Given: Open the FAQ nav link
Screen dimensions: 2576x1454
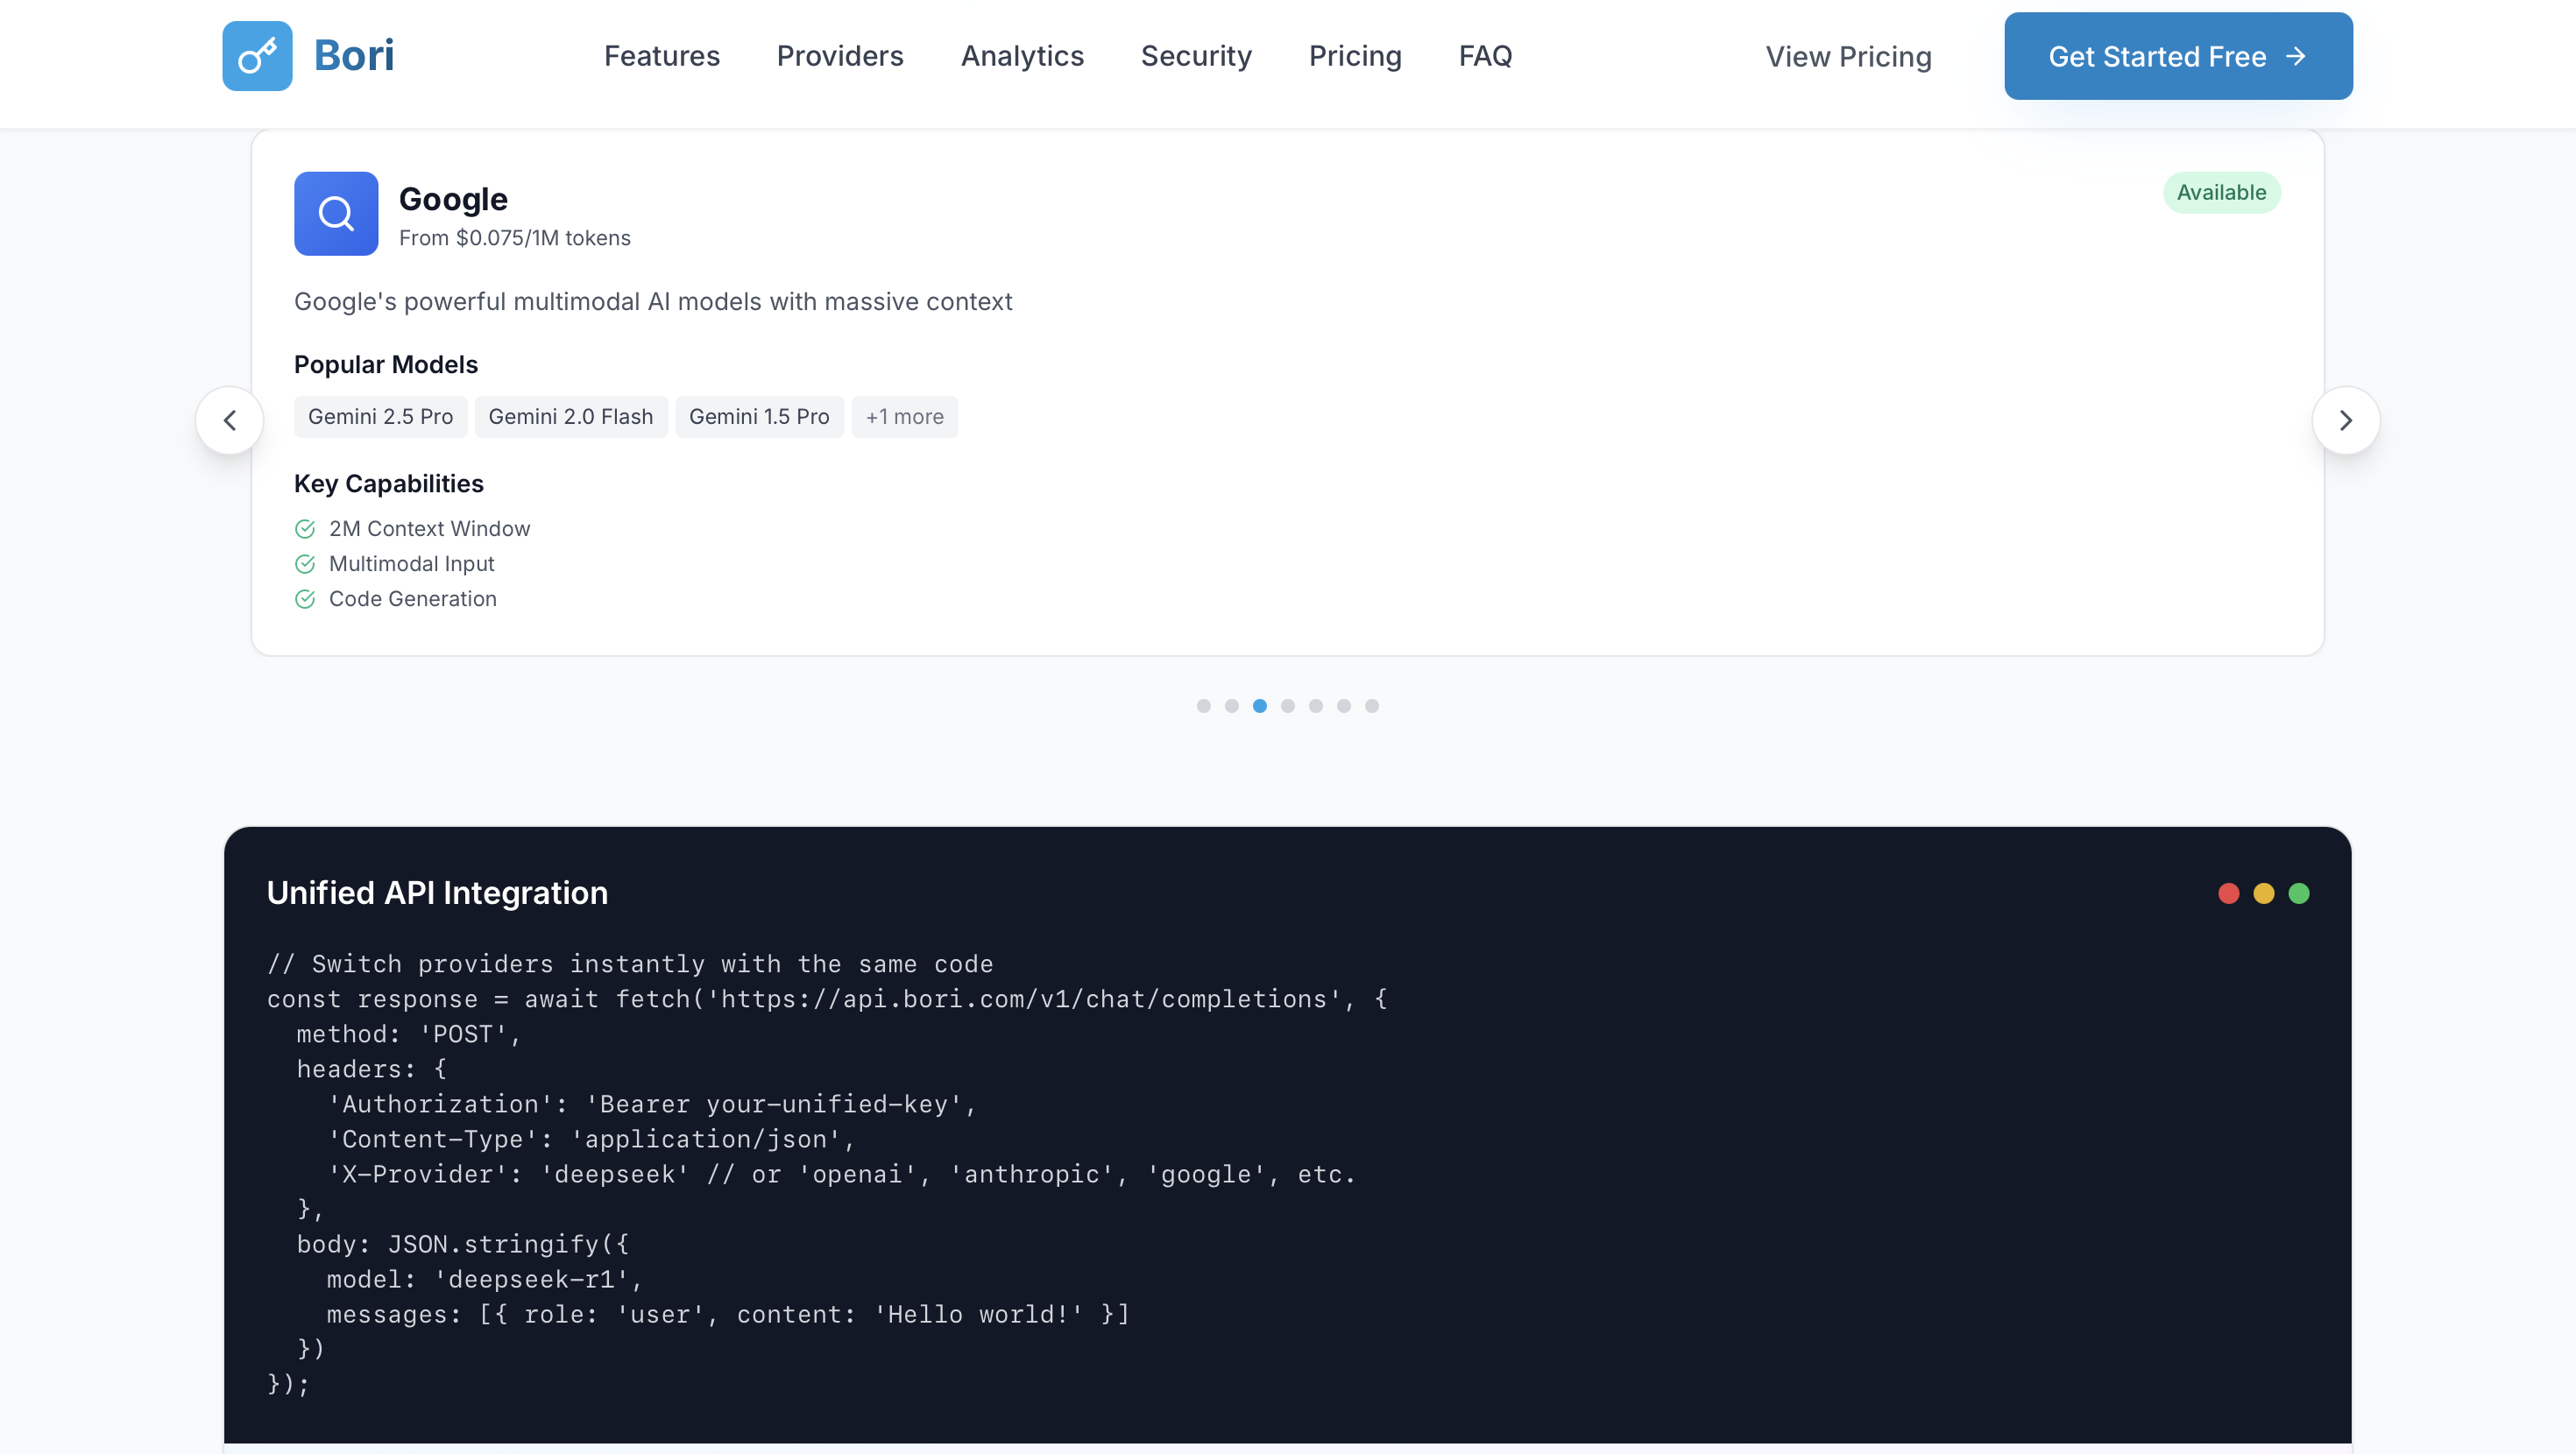Looking at the screenshot, I should [1485, 56].
